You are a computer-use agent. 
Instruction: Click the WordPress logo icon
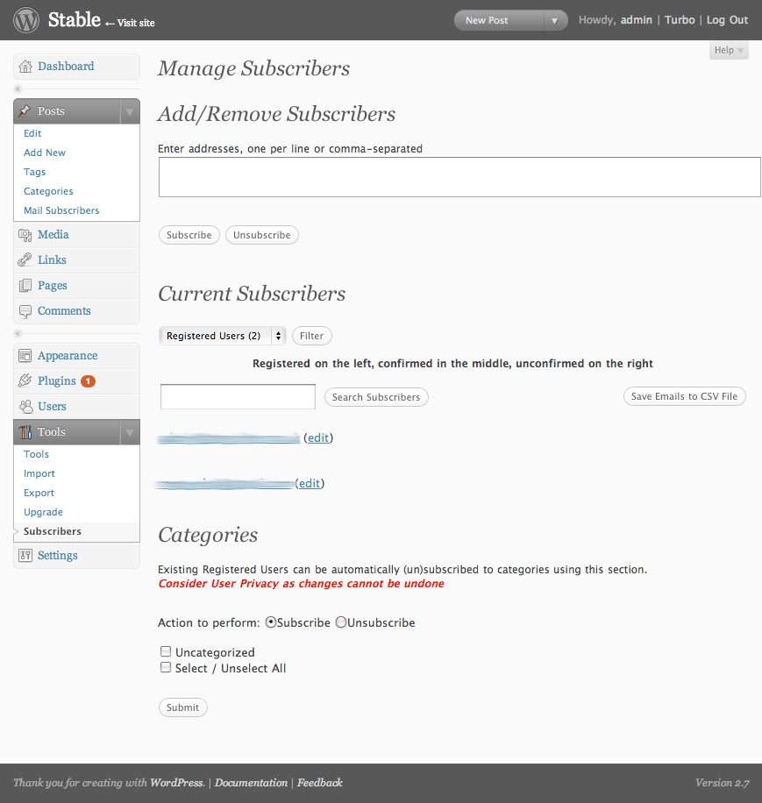click(x=26, y=20)
